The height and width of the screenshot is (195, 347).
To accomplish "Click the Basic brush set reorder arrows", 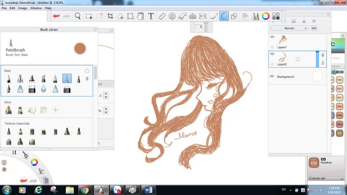I will click(87, 79).
